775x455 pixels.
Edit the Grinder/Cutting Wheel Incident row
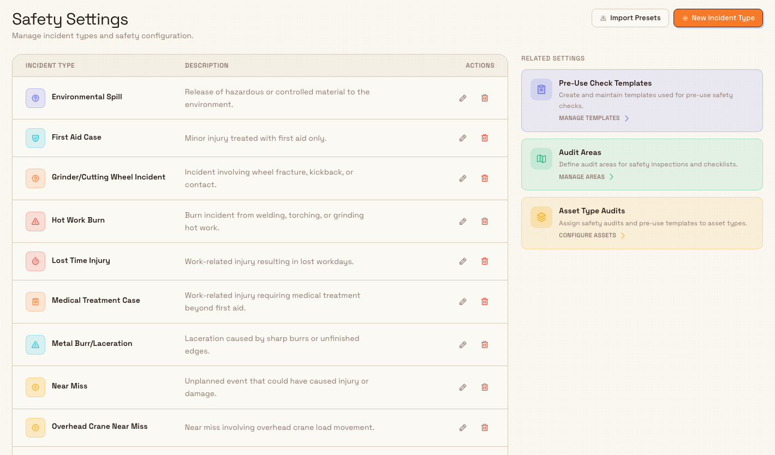(x=463, y=178)
